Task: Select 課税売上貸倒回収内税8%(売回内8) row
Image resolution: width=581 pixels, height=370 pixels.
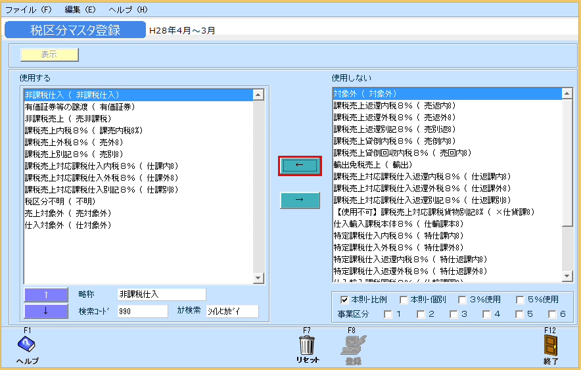Action: tap(447, 153)
